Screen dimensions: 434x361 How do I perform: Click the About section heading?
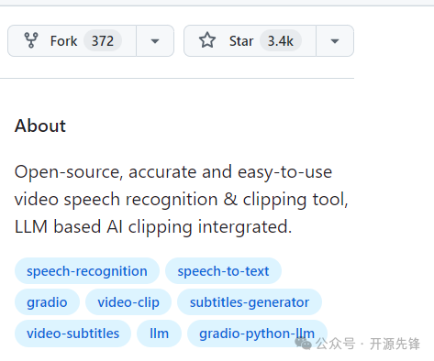[x=40, y=126]
